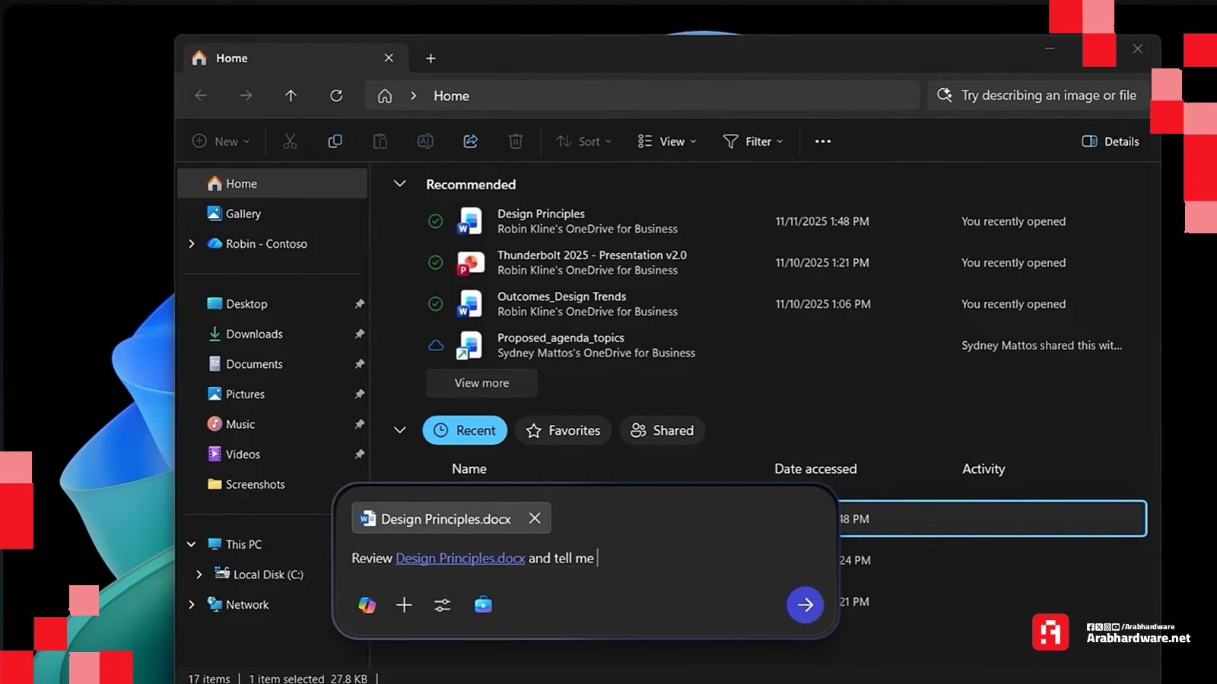Select the Favorites filter pill
The width and height of the screenshot is (1217, 684).
564,430
